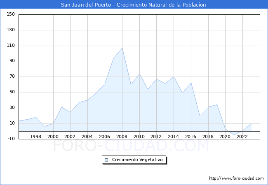
Task: Click the 2008 peak data point near 107
Action: [122, 48]
